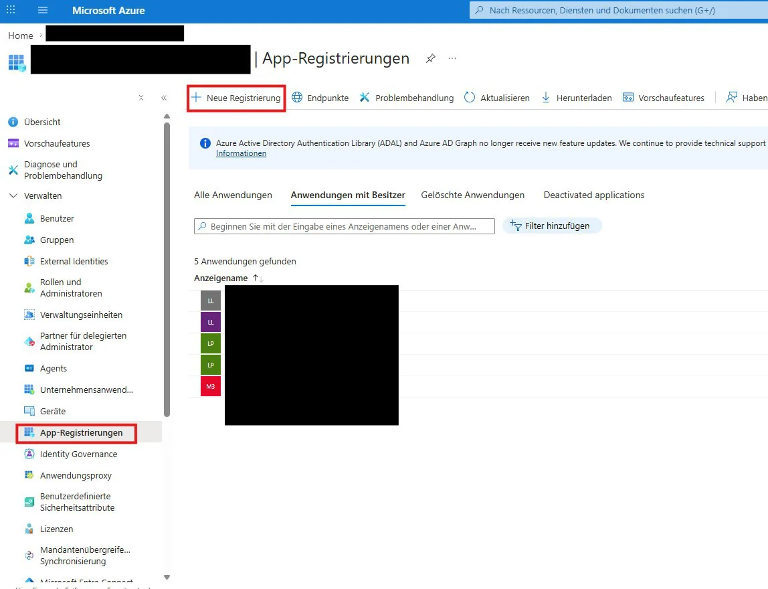
Task: Select the purple LL application tile
Action: pos(211,322)
